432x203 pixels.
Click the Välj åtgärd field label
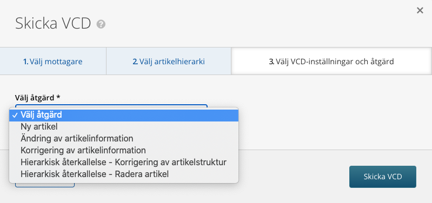click(38, 98)
